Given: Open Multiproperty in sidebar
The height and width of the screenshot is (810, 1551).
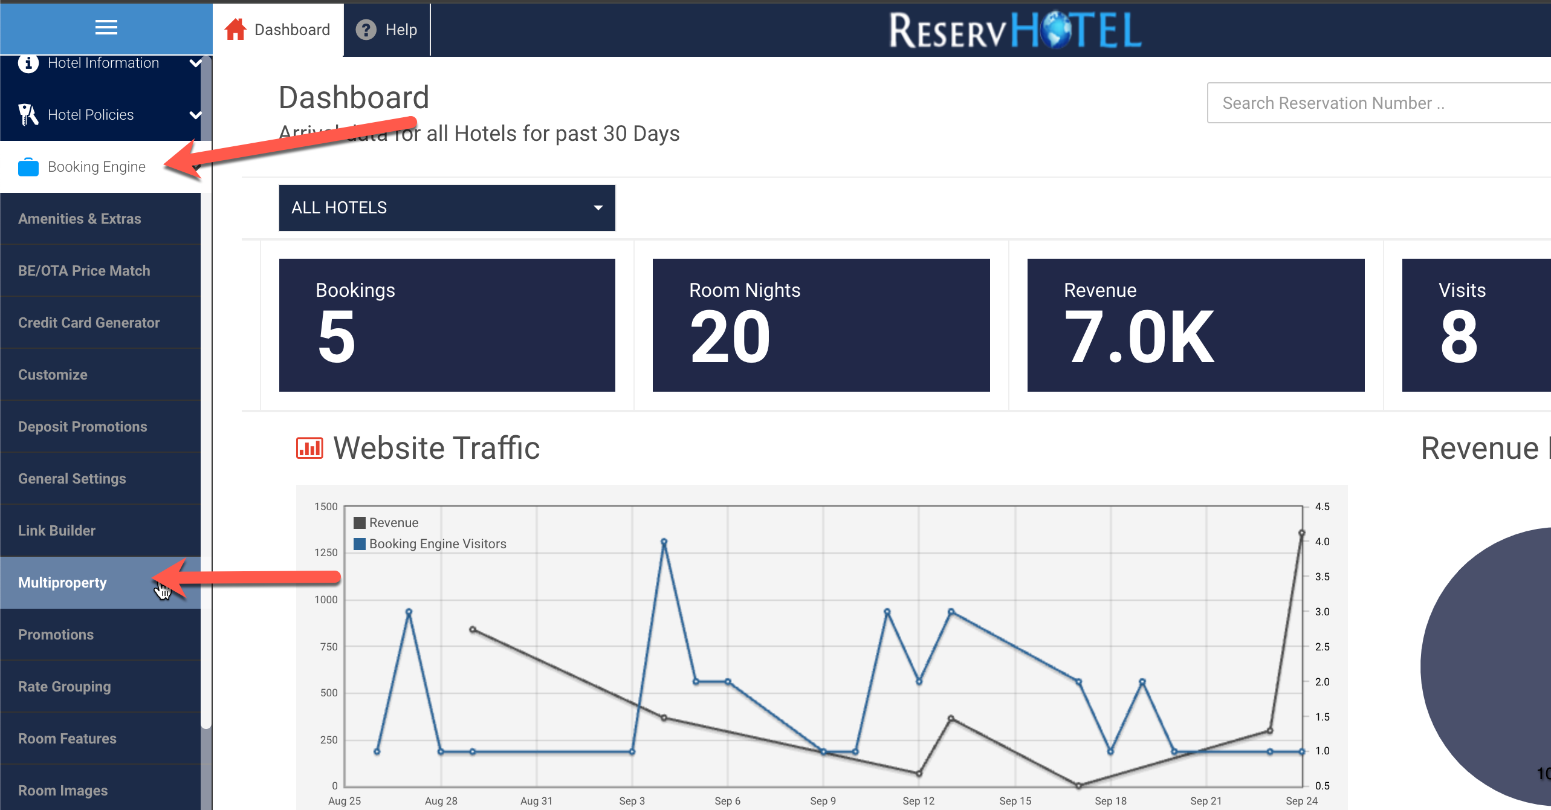Looking at the screenshot, I should pyautogui.click(x=62, y=583).
